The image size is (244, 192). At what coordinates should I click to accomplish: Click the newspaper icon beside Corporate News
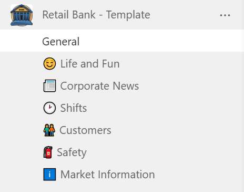tap(49, 86)
